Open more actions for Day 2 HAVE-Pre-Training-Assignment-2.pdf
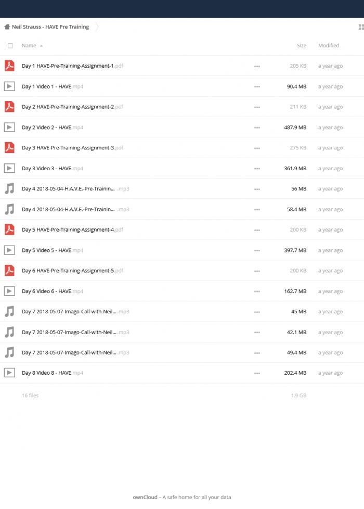The width and height of the screenshot is (364, 509). coord(257,107)
